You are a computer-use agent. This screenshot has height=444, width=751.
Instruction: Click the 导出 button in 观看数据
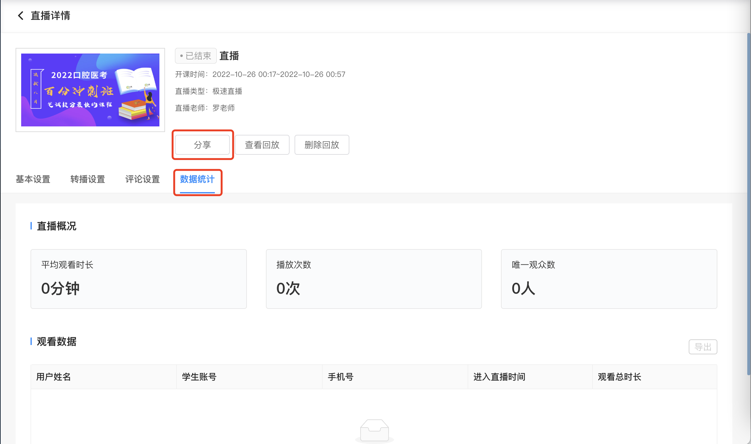(703, 347)
